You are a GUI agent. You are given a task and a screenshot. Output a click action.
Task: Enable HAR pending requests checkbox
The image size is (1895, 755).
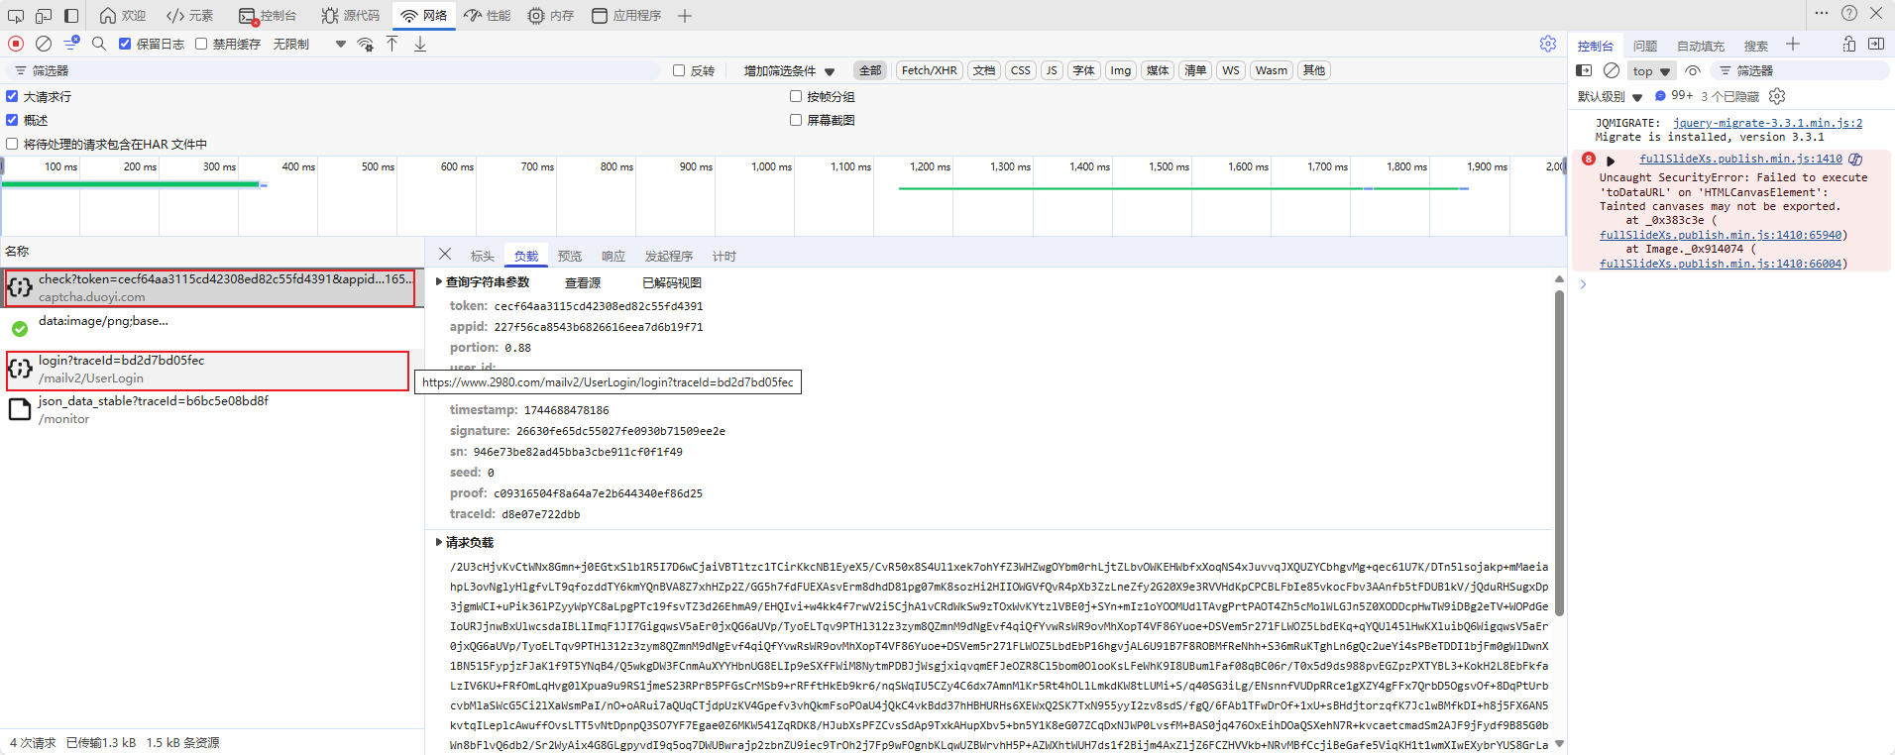coord(12,144)
